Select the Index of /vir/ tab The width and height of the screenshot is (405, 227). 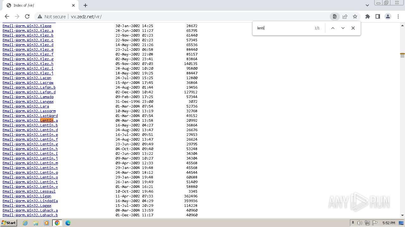point(40,5)
